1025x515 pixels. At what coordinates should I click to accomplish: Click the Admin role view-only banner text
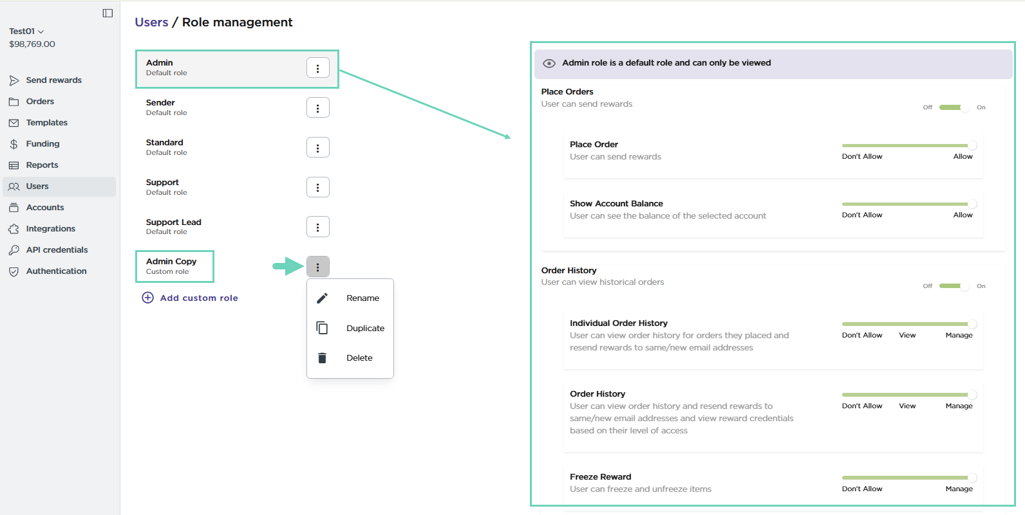pos(666,63)
